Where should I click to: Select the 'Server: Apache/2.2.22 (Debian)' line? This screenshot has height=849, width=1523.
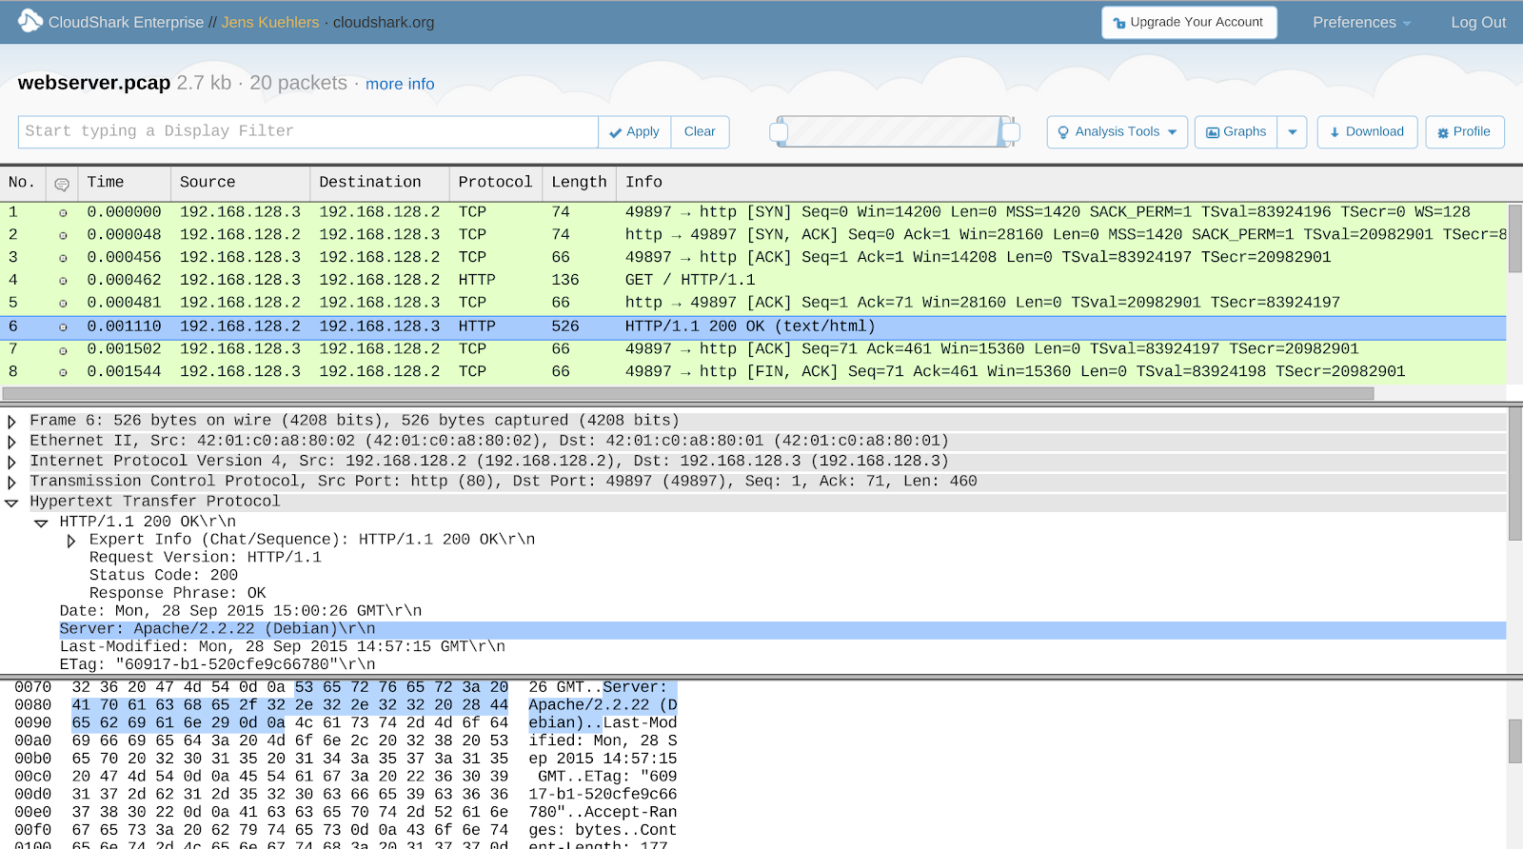782,630
